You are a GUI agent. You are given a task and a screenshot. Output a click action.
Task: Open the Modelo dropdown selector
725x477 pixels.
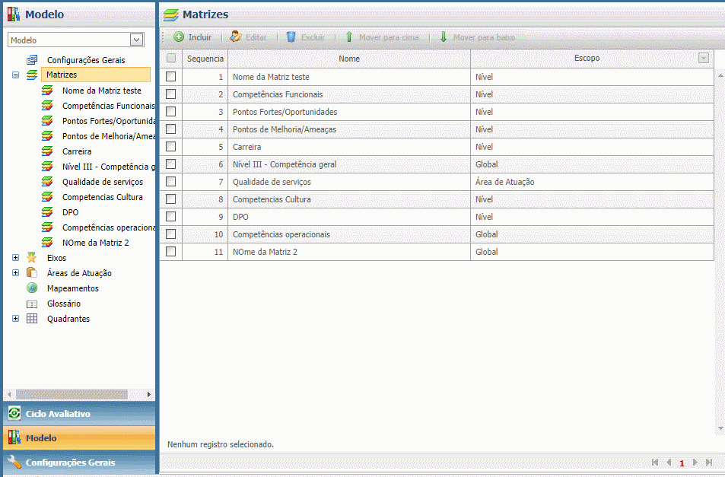point(137,40)
